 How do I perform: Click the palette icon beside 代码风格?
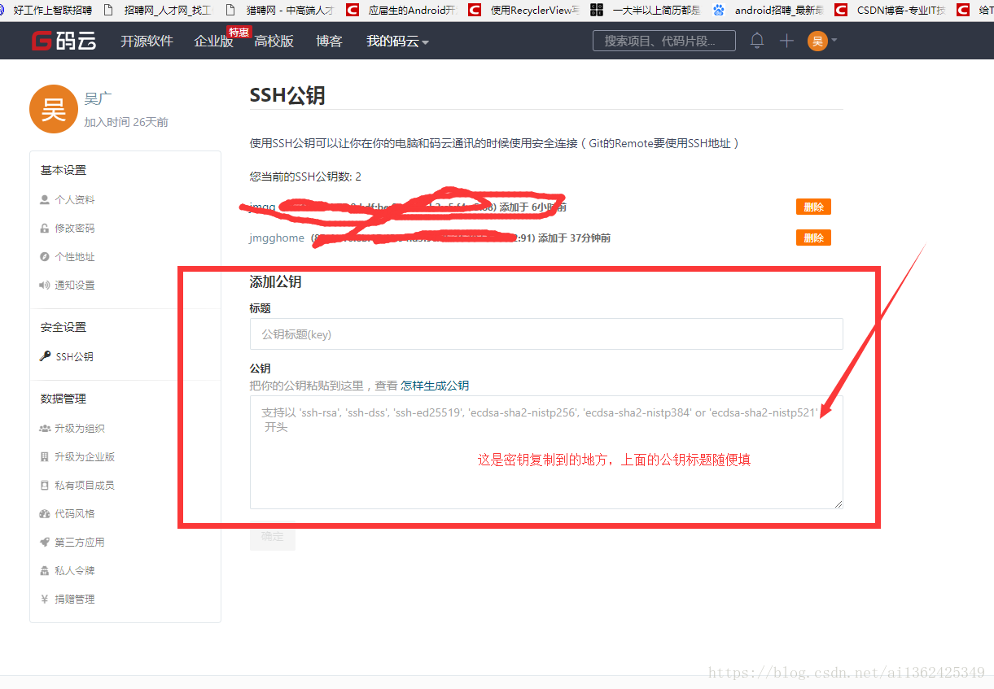(45, 514)
